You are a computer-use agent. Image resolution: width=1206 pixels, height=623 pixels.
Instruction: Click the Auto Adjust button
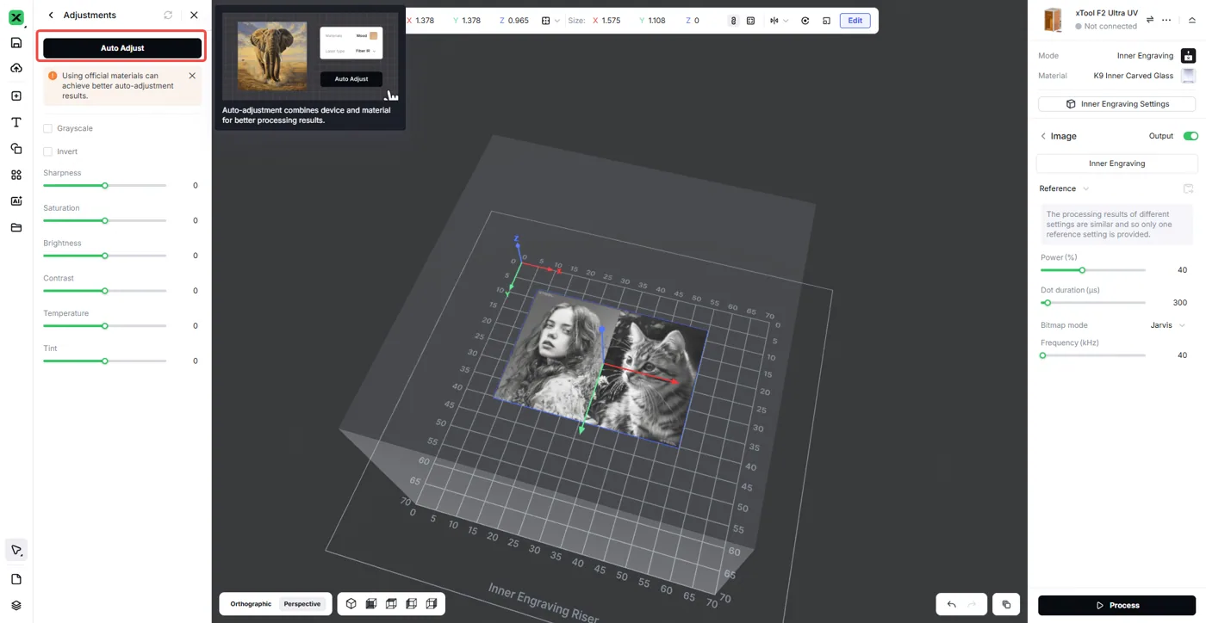coord(122,48)
